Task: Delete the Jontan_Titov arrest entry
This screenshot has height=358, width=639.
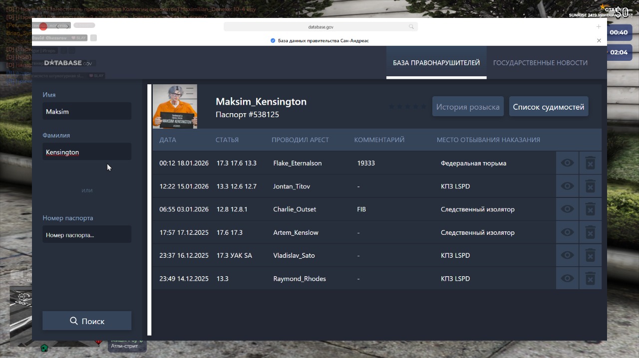Action: click(x=590, y=186)
